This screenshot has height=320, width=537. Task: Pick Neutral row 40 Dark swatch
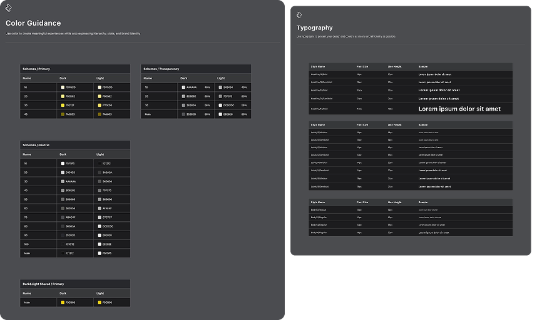pos(63,191)
